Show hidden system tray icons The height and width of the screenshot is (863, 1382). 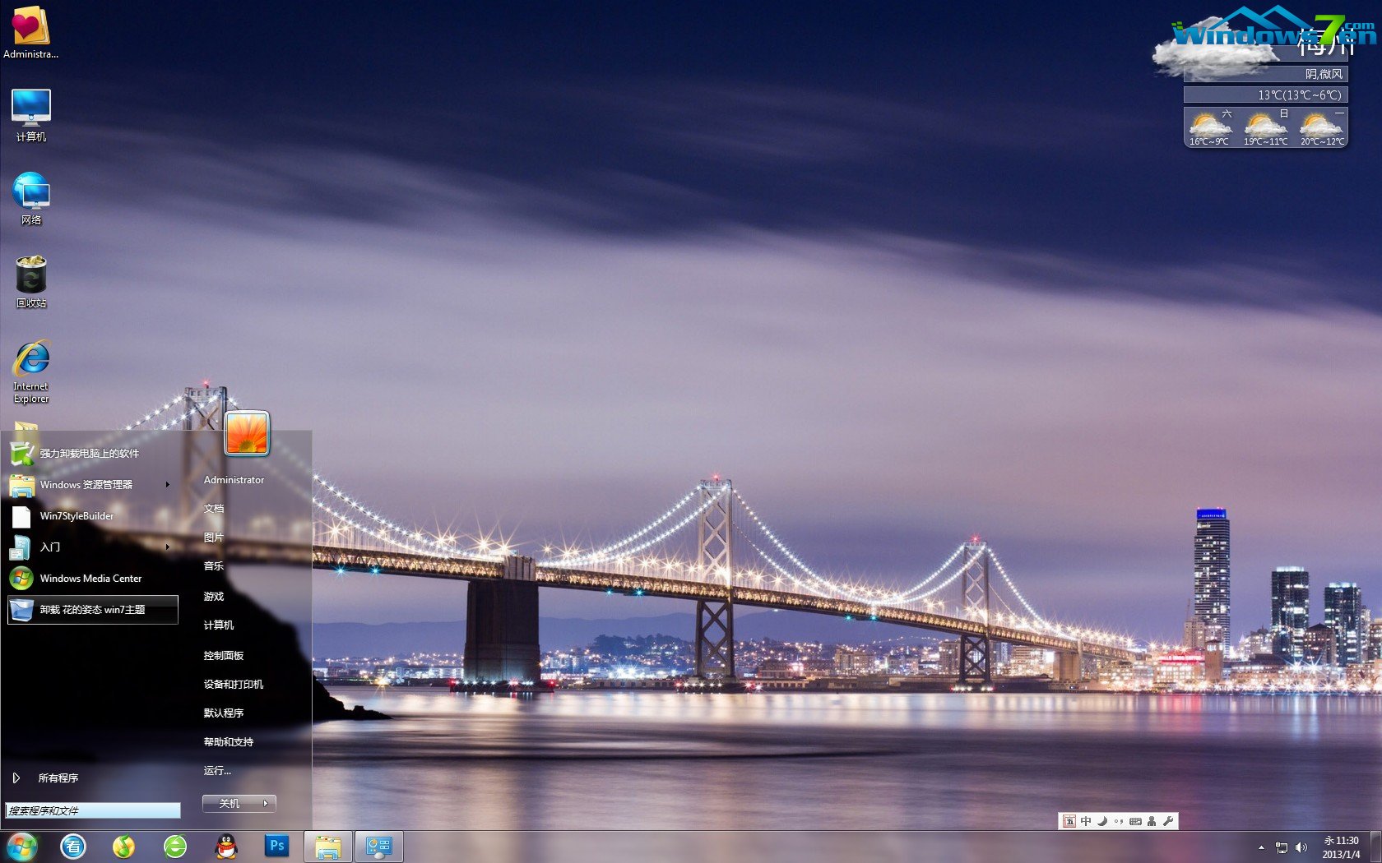[x=1261, y=847]
